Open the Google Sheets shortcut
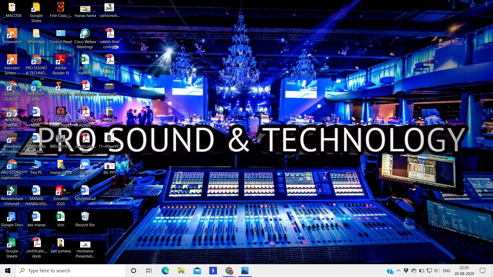Screen dimensions: 493x277 [x=12, y=243]
